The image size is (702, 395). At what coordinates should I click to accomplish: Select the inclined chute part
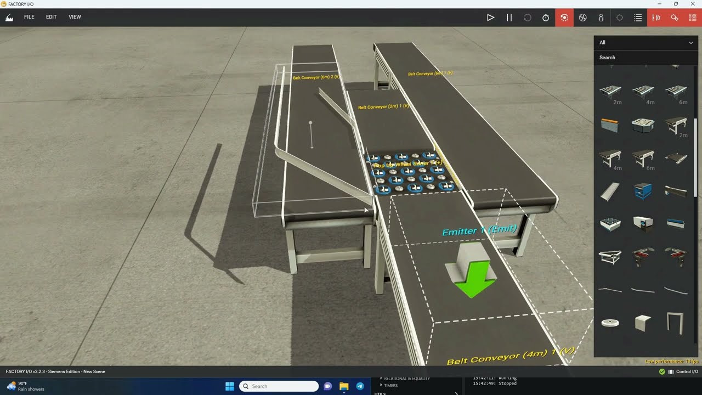coord(610,191)
